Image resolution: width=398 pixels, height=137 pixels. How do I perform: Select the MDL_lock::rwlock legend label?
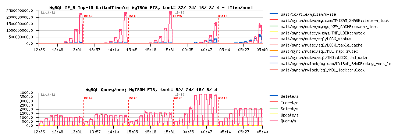(323, 70)
